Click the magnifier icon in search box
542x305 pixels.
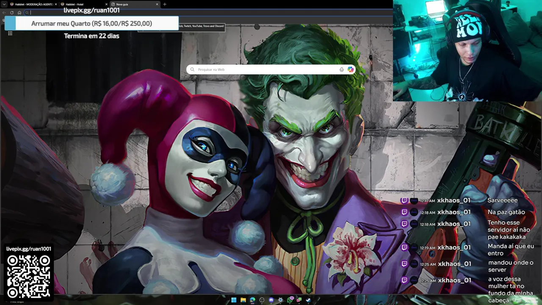192,69
